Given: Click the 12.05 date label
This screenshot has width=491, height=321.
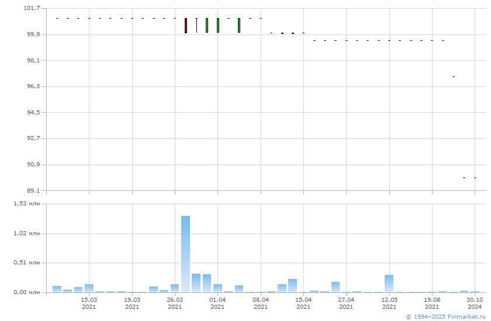Looking at the screenshot, I should (x=389, y=300).
